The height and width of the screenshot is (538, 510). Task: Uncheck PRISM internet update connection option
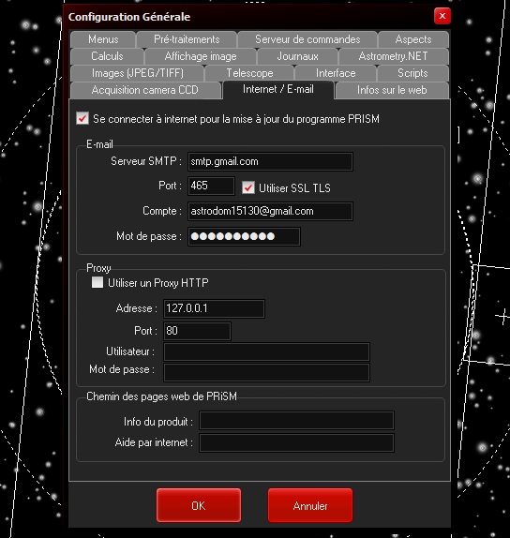coord(82,119)
